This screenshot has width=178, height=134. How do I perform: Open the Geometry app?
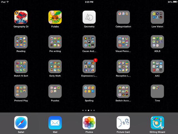coord(89,17)
